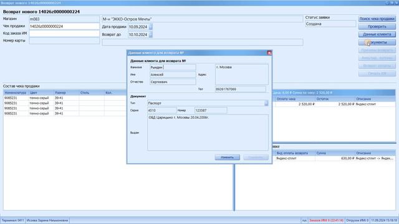Click the 'Документы' button

point(377,42)
